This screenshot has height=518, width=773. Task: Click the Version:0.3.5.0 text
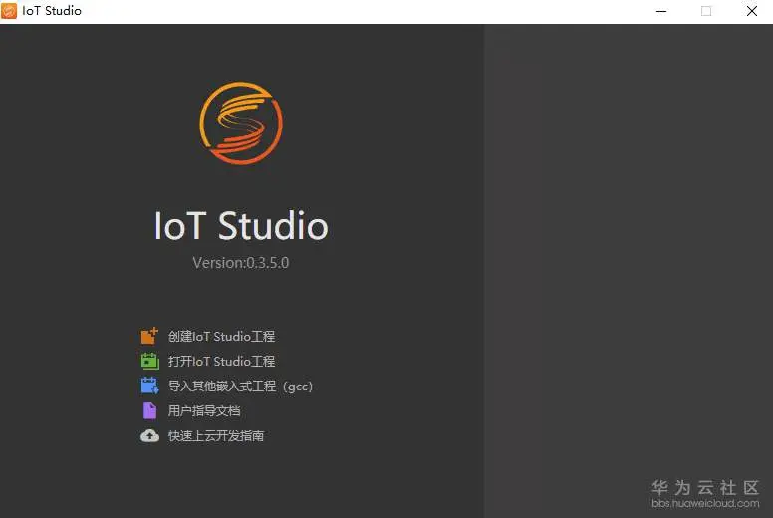click(x=241, y=263)
